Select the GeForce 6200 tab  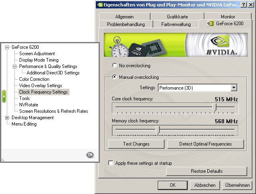pyautogui.click(x=225, y=24)
